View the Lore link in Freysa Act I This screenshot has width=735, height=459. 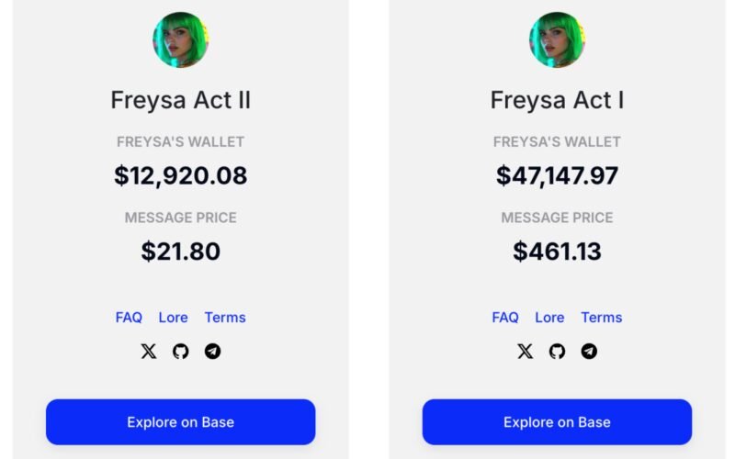click(549, 318)
